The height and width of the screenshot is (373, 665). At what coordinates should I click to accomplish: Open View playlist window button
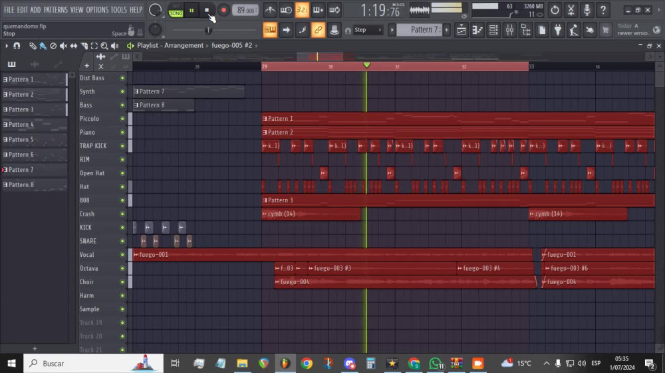(461, 30)
